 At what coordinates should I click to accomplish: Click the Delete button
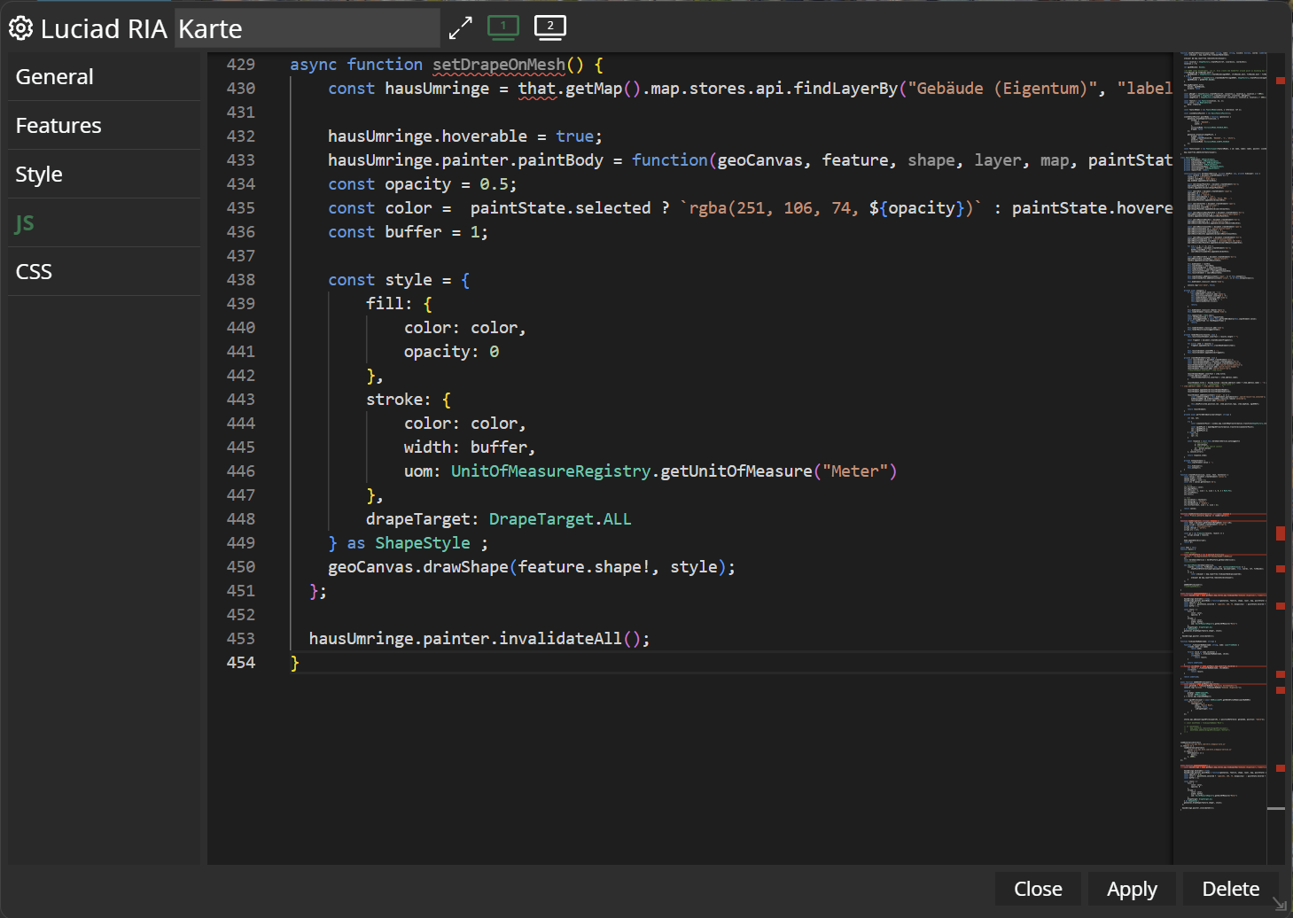[x=1230, y=889]
